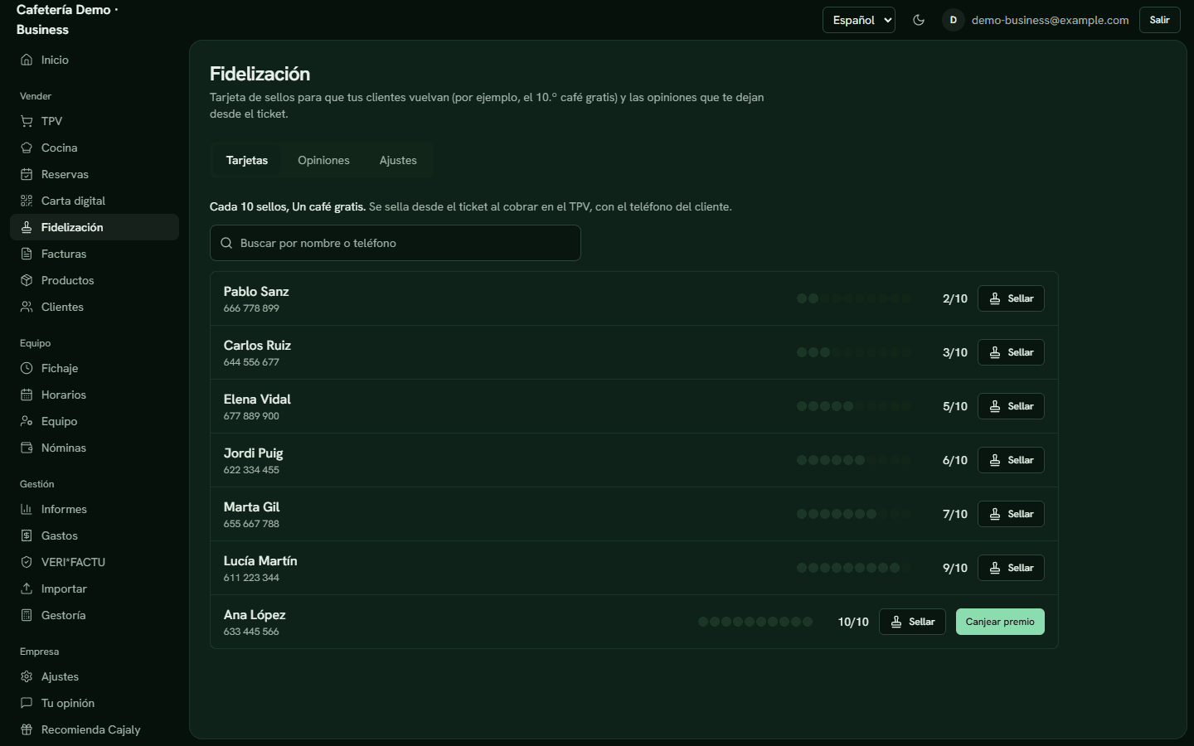Click Sellar for Lucía Martín
The image size is (1194, 746).
click(x=1011, y=568)
